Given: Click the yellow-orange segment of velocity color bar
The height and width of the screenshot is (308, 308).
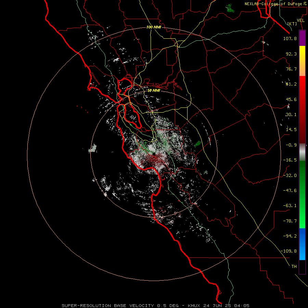Looking at the screenshot, I should 302,61.
